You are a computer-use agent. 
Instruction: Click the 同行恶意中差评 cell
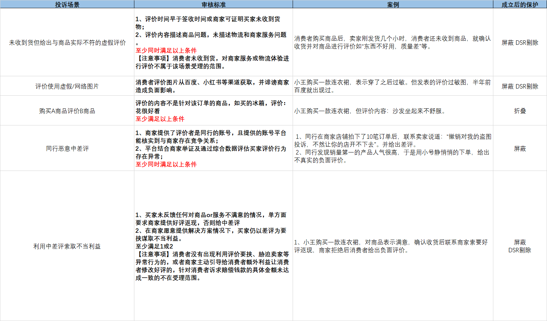point(67,148)
